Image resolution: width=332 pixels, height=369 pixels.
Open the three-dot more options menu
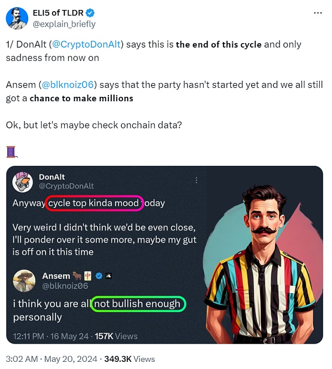(317, 13)
